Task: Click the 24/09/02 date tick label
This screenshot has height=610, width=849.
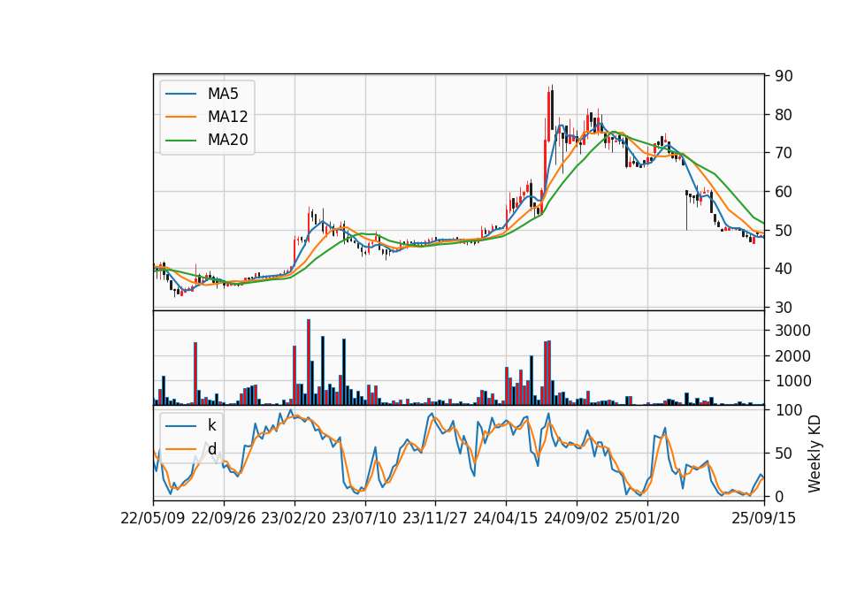Action: click(576, 518)
